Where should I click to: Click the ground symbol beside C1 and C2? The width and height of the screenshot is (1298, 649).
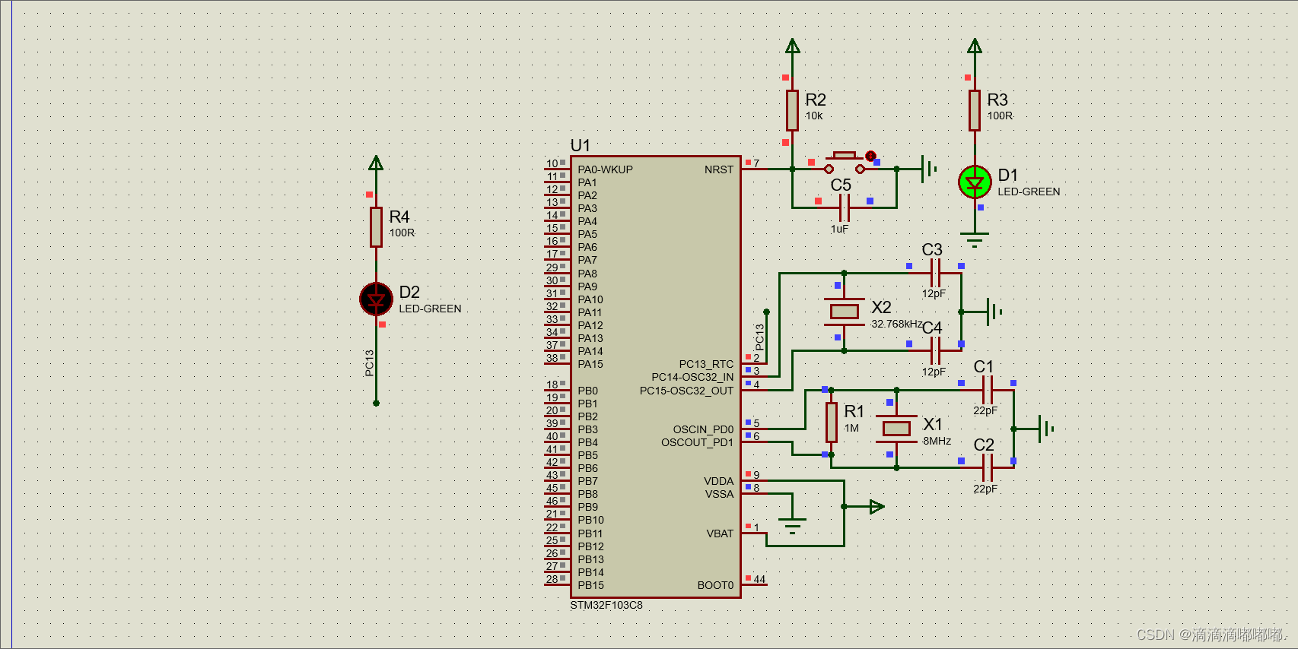[x=1046, y=429]
